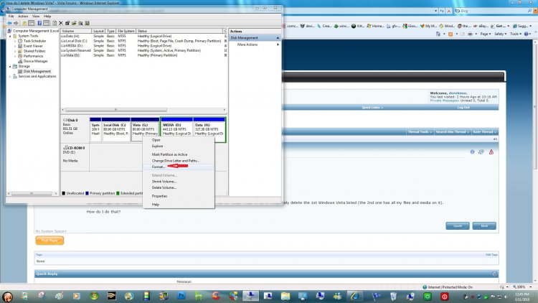
Task: Click the Refresh toolbar icon in Computer Management
Action: click(55, 23)
